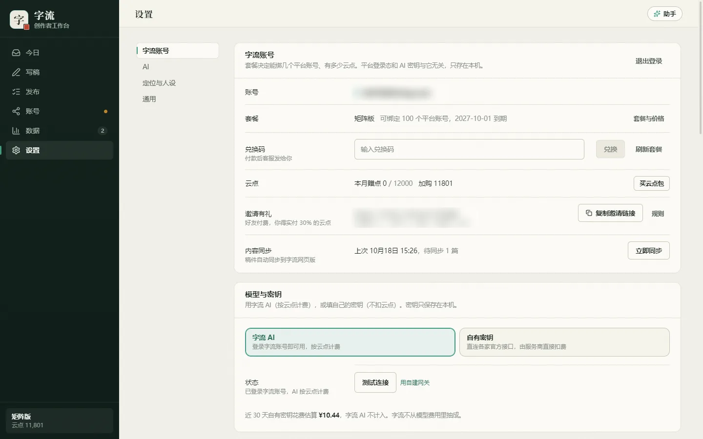Go to 今日 in the sidebar
703x439 pixels.
[60, 53]
